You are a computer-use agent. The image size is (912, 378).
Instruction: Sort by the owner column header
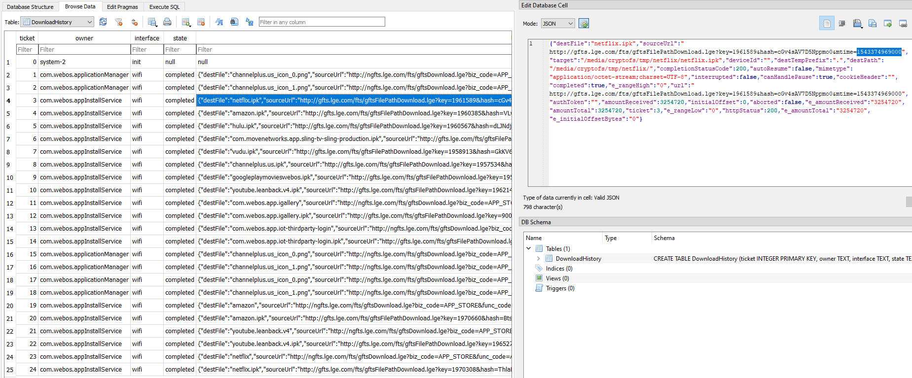pos(84,38)
